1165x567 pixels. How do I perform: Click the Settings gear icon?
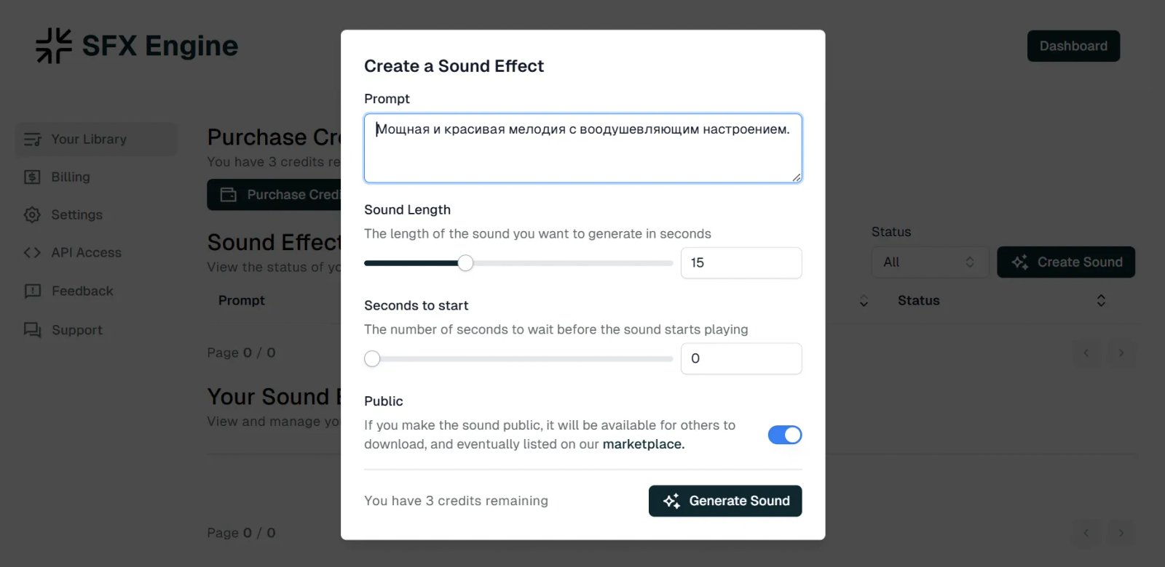coord(32,215)
